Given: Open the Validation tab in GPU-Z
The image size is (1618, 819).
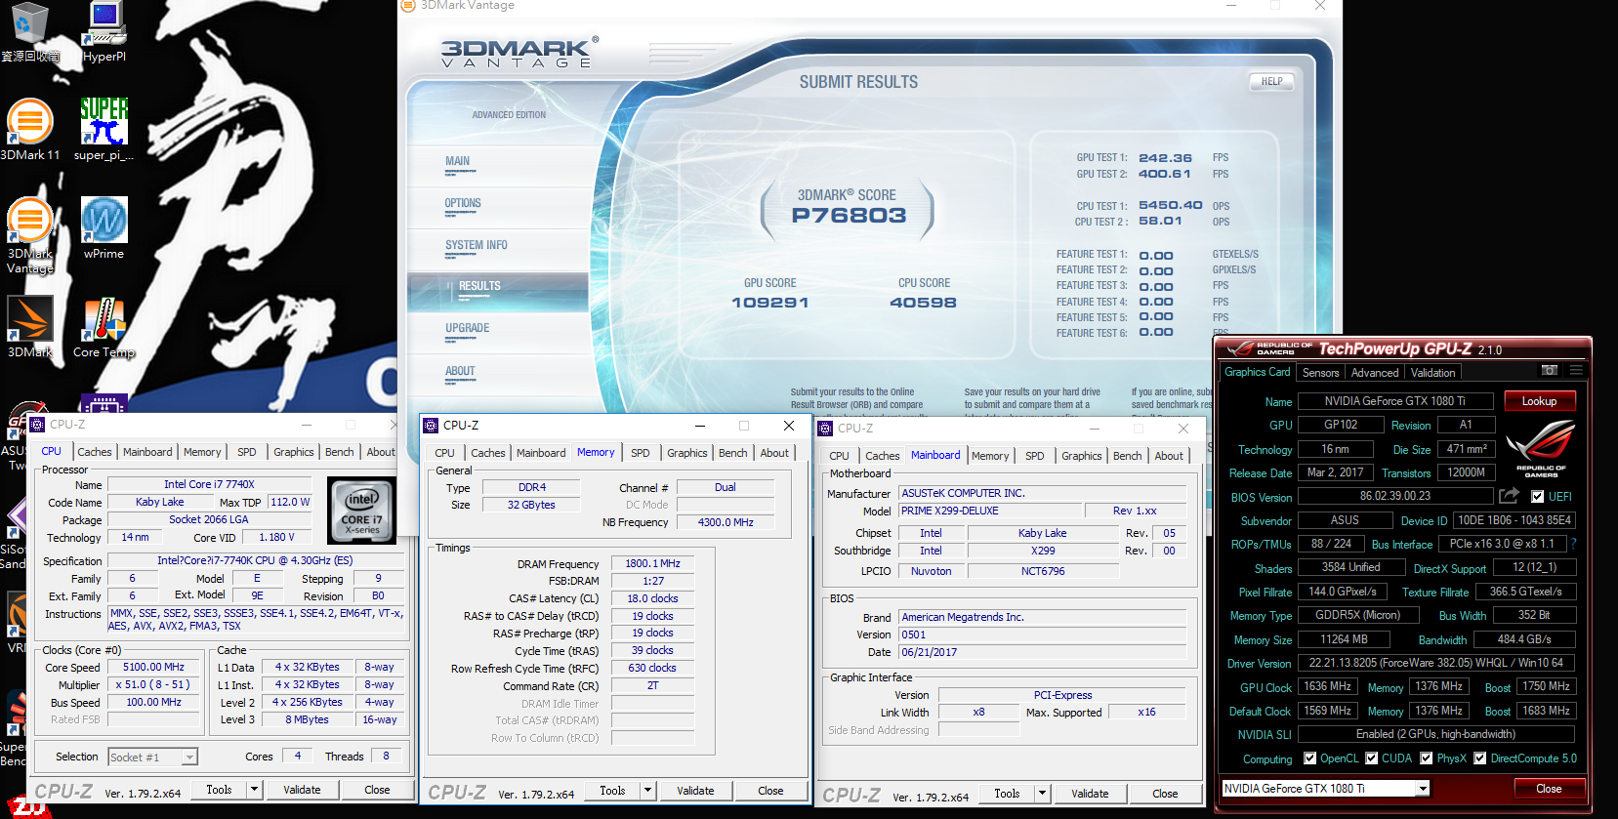Looking at the screenshot, I should tap(1432, 373).
